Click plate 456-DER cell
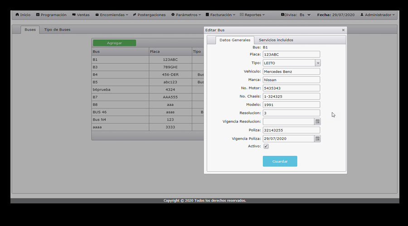Screen dimensions: 408x226 (x=170, y=75)
